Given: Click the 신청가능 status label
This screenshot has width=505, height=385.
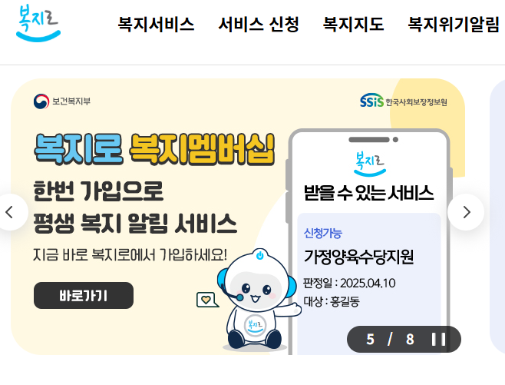Looking at the screenshot, I should pos(322,233).
